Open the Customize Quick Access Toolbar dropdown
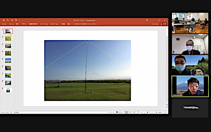The height and width of the screenshot is (132, 211). [20, 20]
